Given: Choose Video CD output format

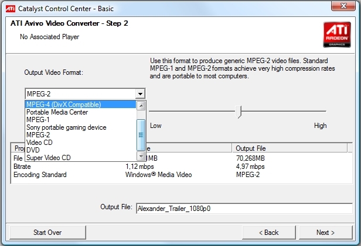Looking at the screenshot, I should pos(81,142).
